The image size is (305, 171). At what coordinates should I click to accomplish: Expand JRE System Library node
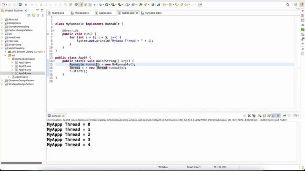coord(5,52)
